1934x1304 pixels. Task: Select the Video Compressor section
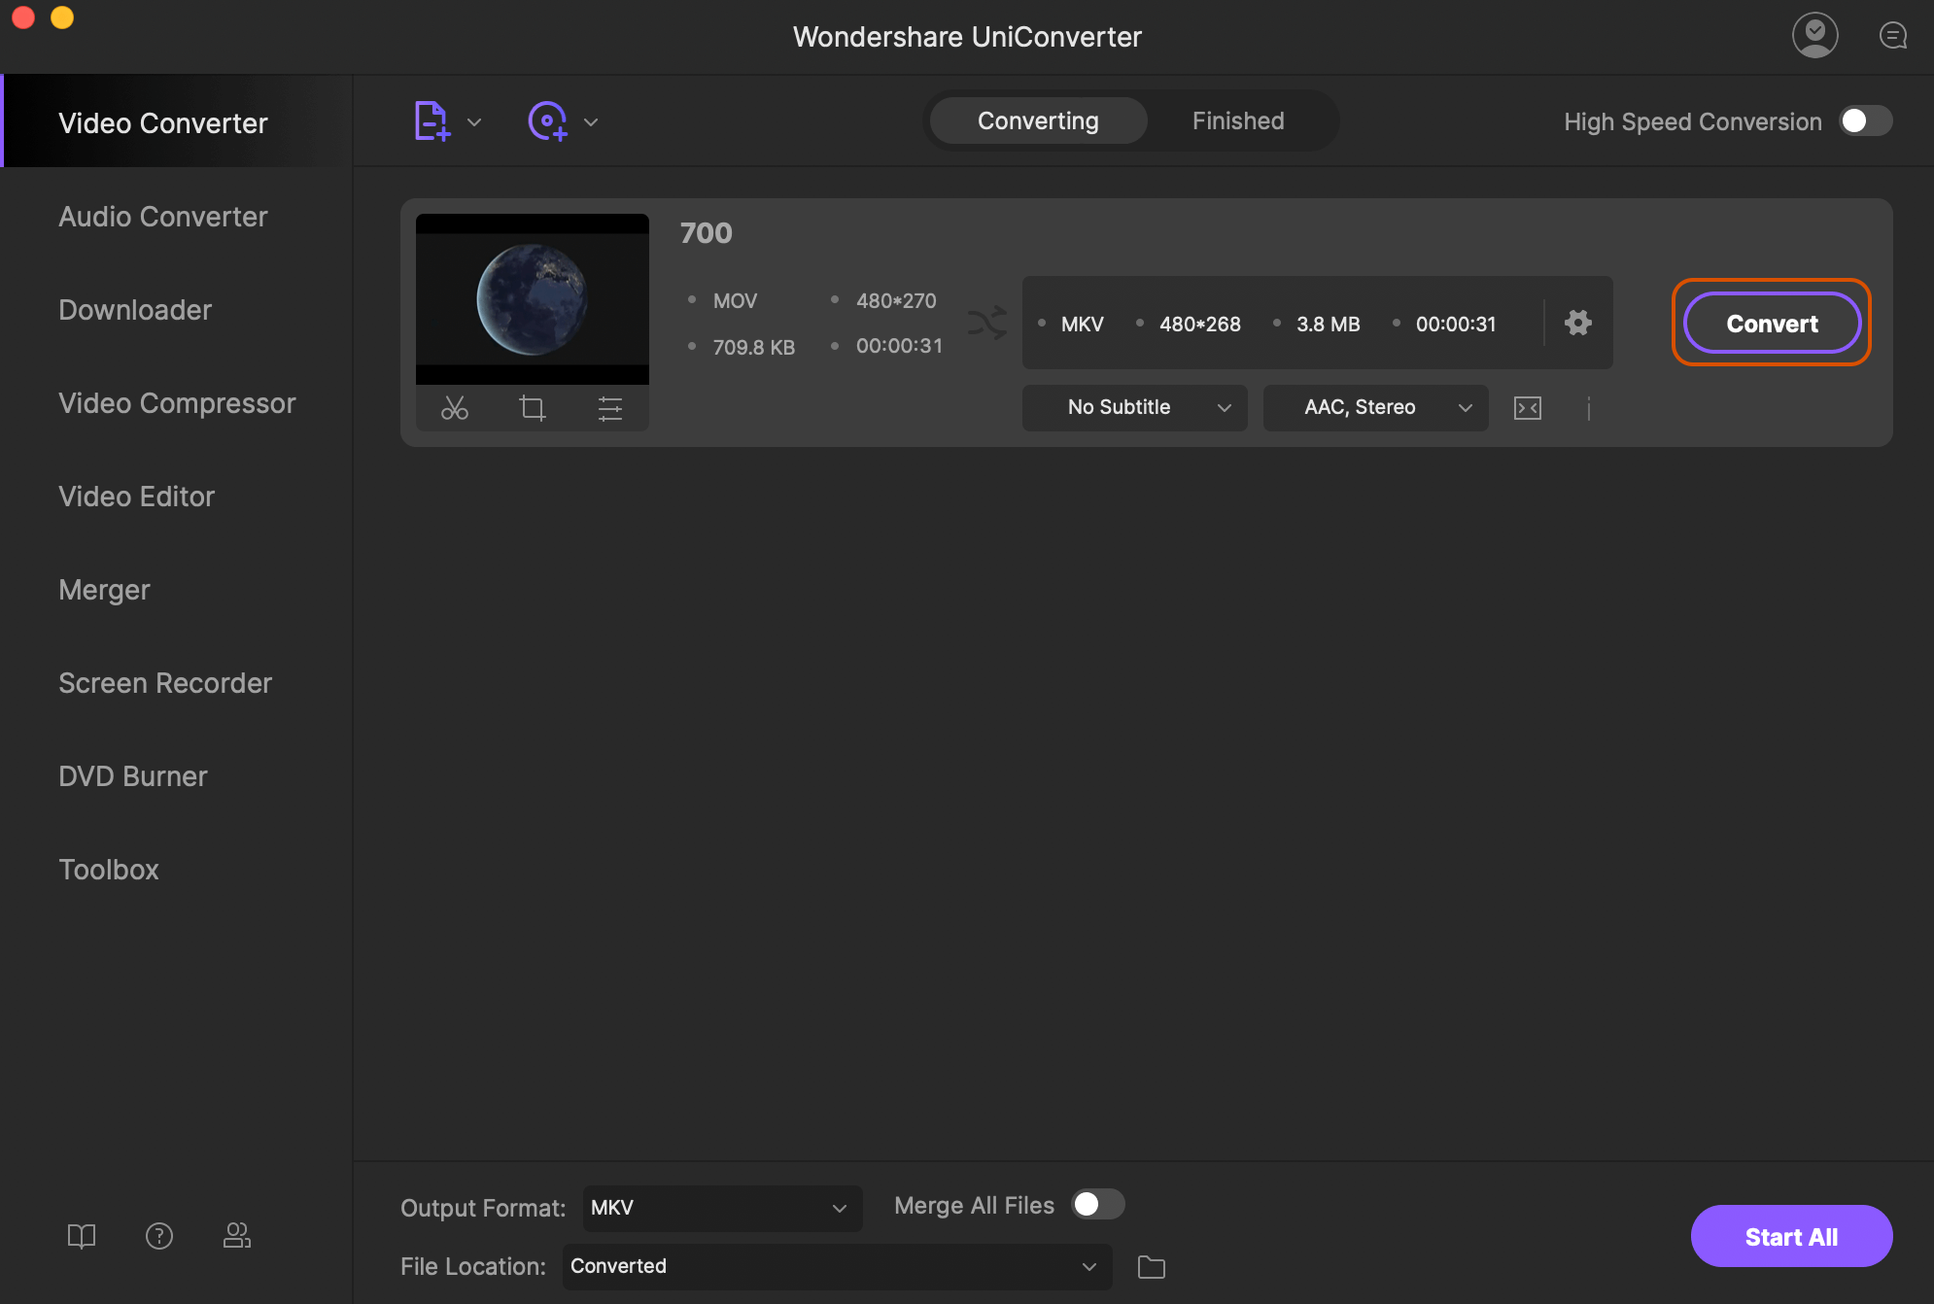pos(176,403)
